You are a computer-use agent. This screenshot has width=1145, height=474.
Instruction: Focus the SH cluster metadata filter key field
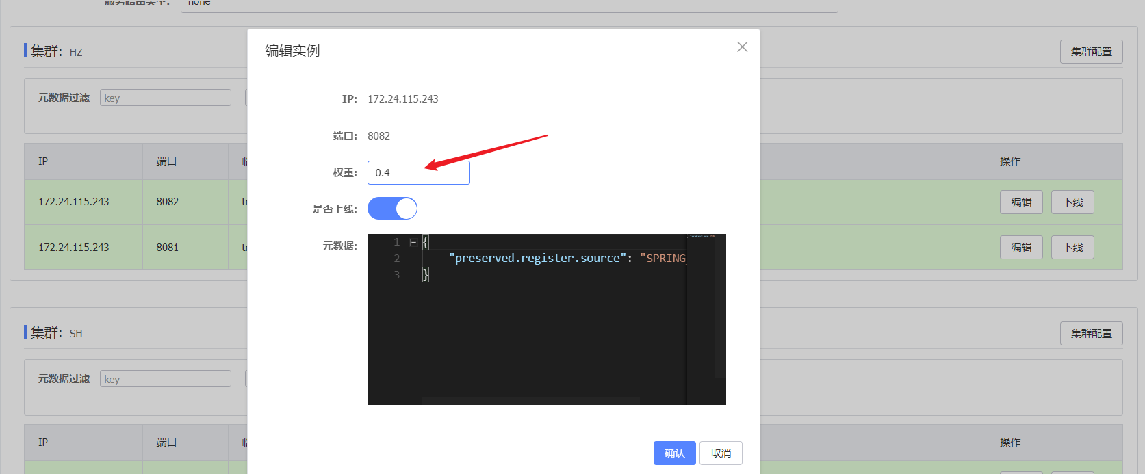pyautogui.click(x=166, y=379)
